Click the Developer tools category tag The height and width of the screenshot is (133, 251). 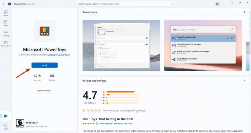44,90
